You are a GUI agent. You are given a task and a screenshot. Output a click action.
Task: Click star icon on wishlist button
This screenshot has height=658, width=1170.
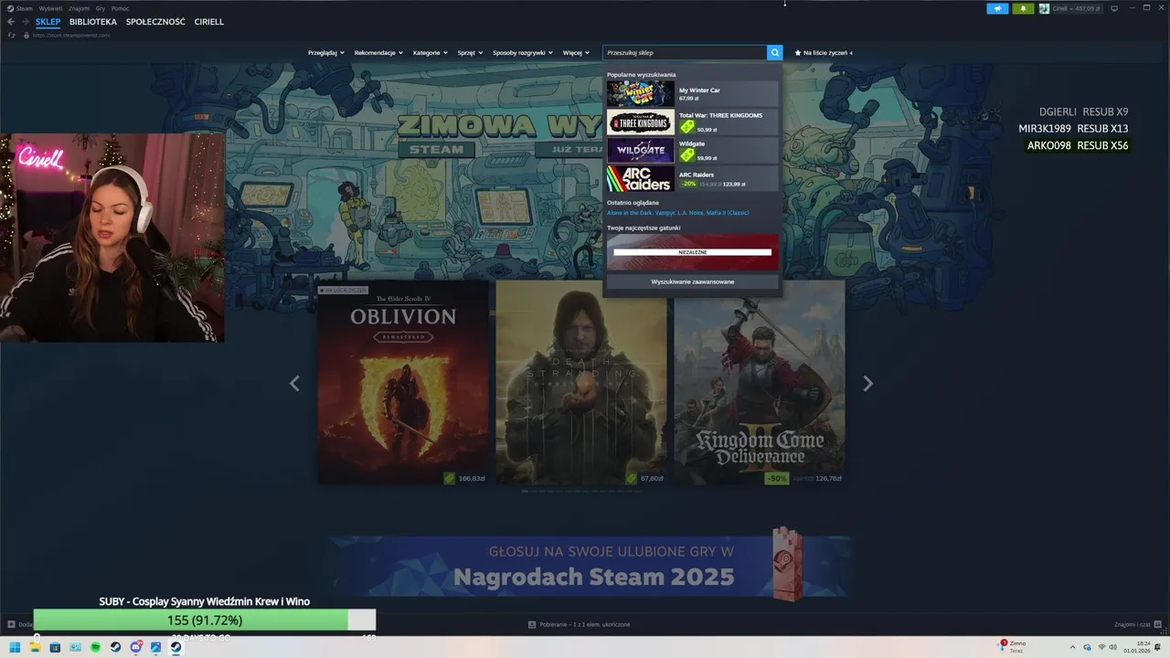(x=798, y=53)
